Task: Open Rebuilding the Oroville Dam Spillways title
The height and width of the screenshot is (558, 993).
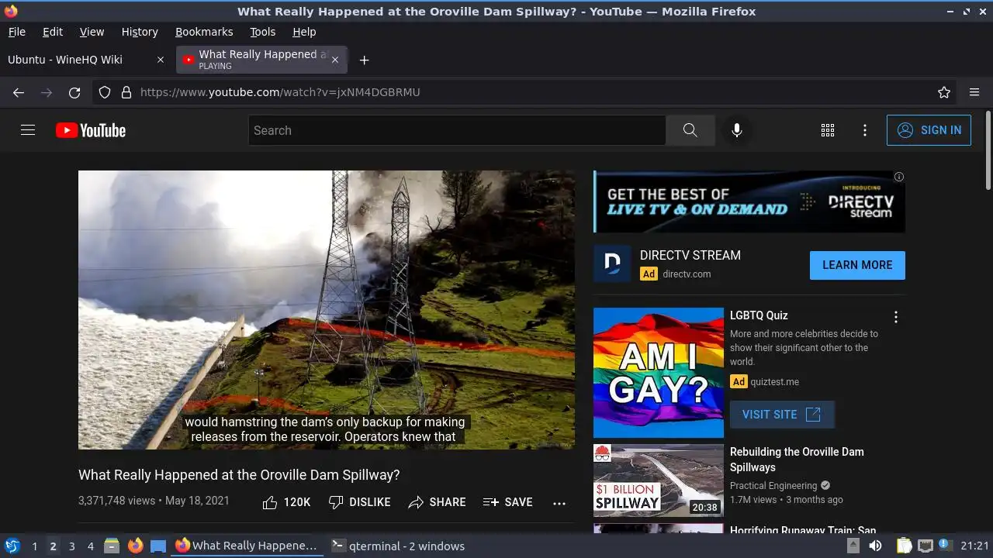Action: (797, 460)
